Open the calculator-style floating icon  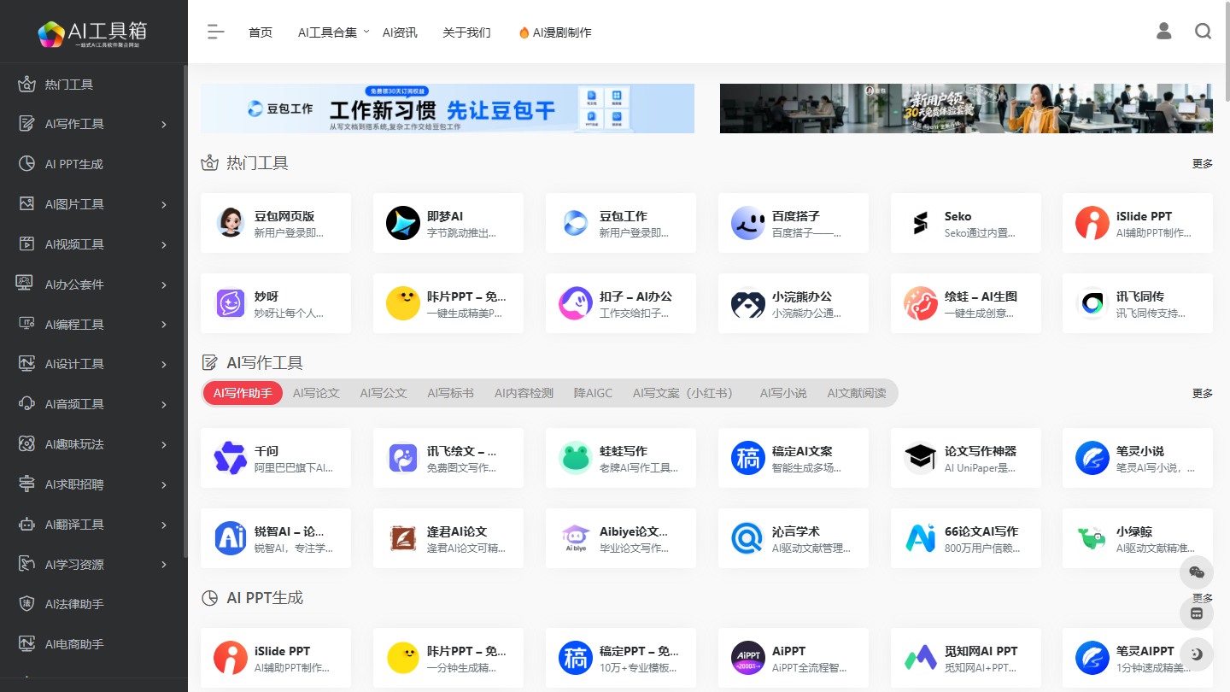tap(1196, 613)
